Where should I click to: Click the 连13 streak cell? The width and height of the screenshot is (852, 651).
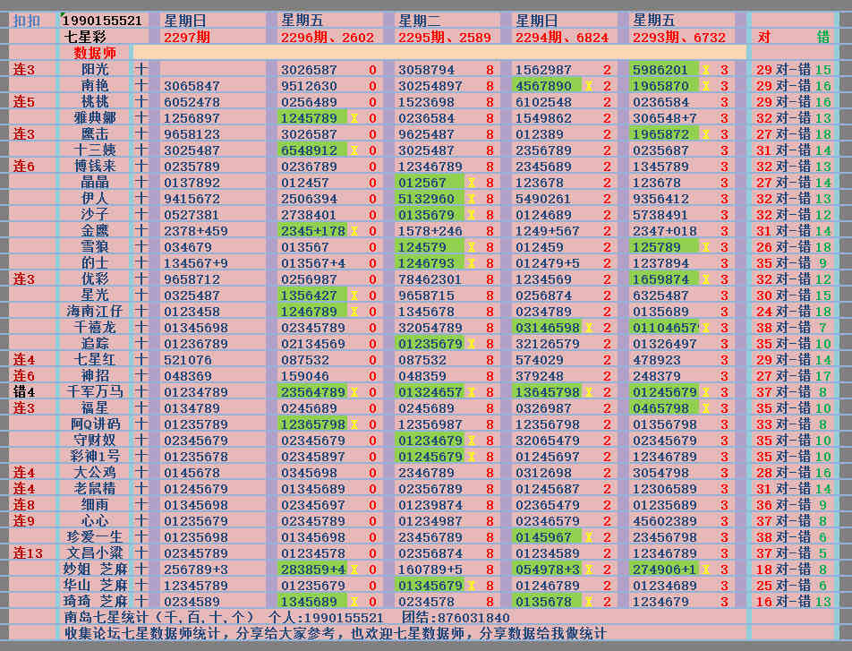point(29,553)
